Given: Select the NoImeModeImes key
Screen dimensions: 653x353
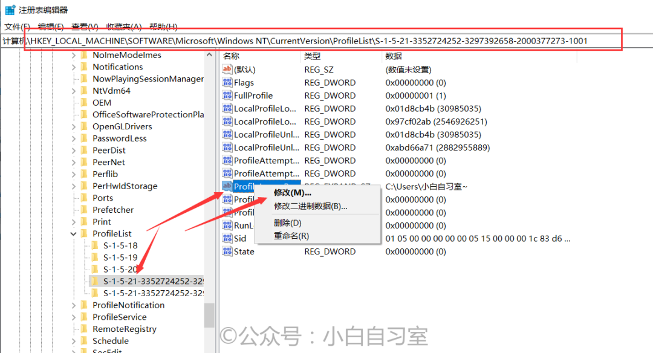Looking at the screenshot, I should point(126,55).
